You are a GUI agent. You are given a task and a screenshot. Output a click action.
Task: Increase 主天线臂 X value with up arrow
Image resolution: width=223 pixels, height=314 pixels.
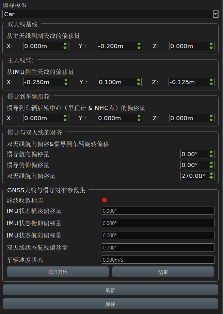(x=66, y=80)
